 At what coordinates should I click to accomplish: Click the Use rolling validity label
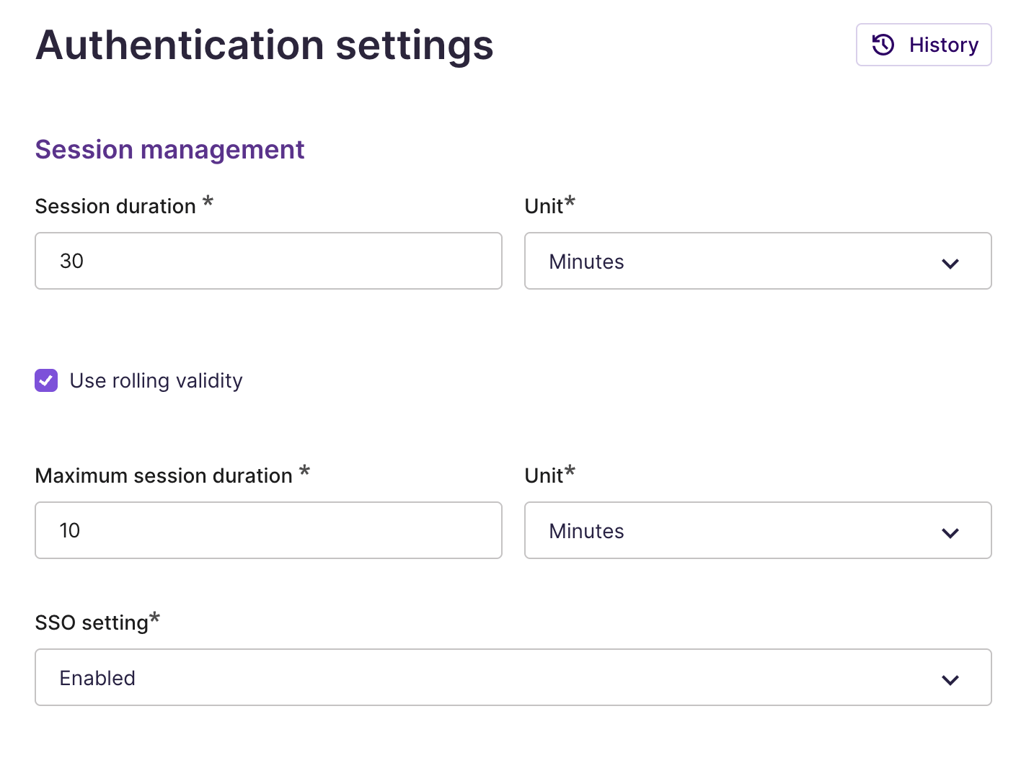[155, 380]
